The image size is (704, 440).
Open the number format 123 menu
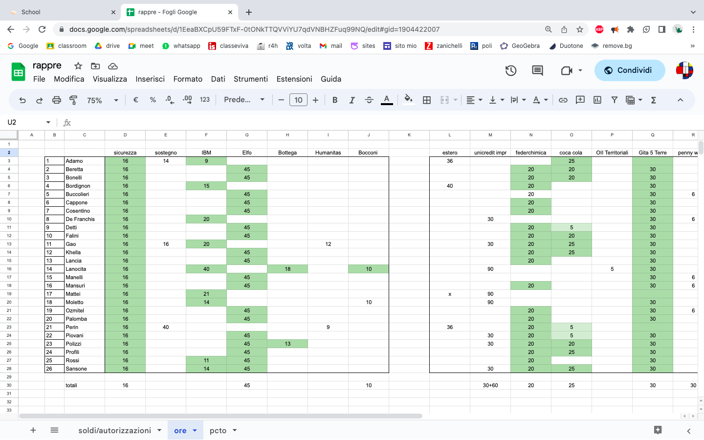pyautogui.click(x=205, y=100)
